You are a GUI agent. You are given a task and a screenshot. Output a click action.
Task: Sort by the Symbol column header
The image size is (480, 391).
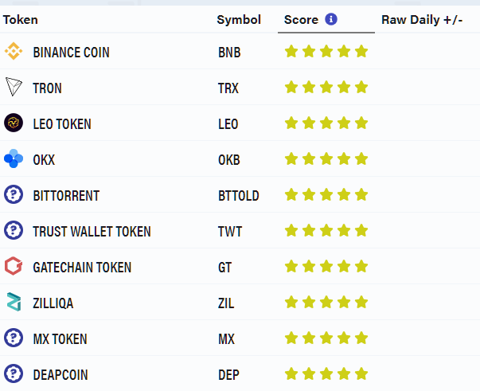coord(239,20)
